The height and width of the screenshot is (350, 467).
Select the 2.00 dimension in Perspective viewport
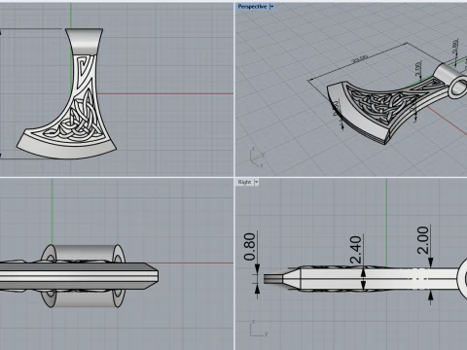tap(418, 68)
